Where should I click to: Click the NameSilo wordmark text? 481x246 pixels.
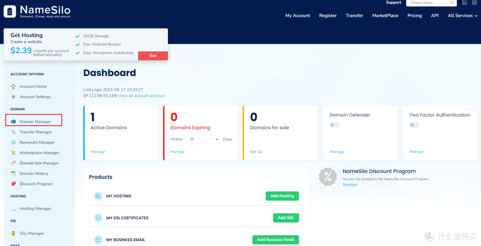pyautogui.click(x=45, y=10)
